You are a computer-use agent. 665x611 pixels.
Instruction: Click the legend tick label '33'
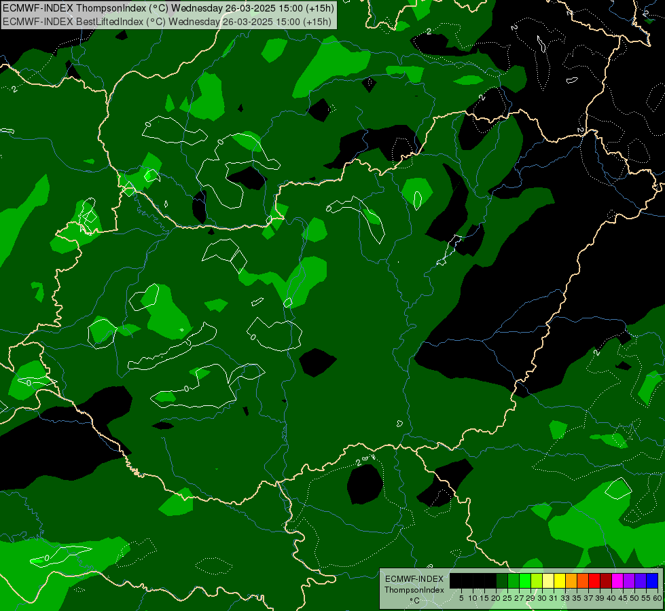pyautogui.click(x=565, y=598)
